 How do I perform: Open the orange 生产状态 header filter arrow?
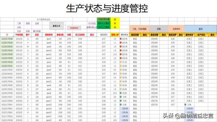click(207, 36)
